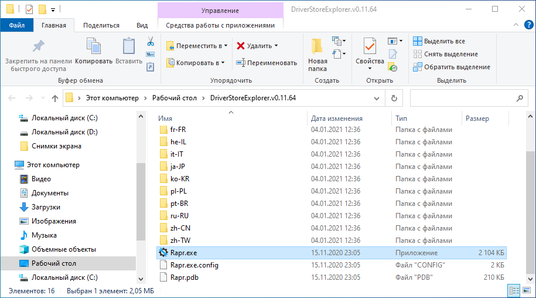The width and height of the screenshot is (536, 298).
Task: Expand breadcrumb arrow after Этот компьютер
Action: pos(145,98)
